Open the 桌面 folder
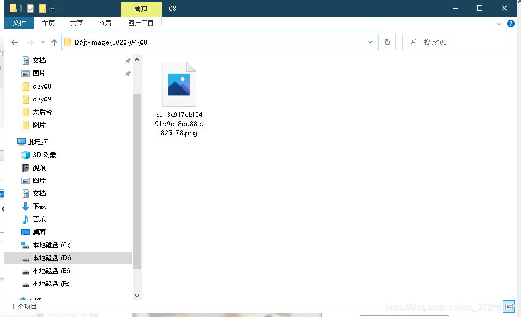The height and width of the screenshot is (317, 521). [39, 232]
